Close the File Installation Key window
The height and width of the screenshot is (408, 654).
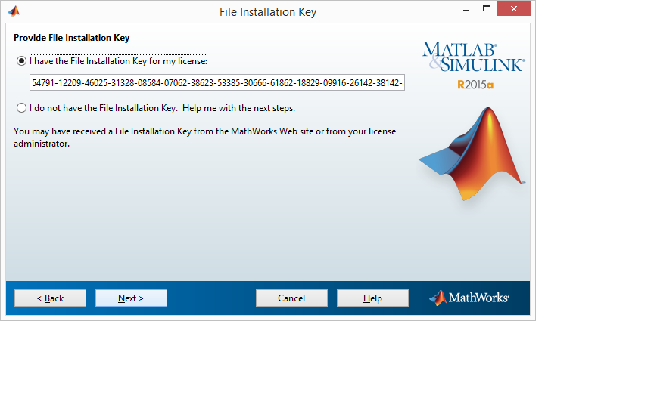tap(513, 9)
